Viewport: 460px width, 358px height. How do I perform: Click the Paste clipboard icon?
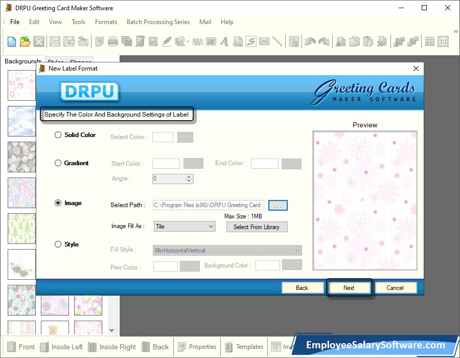coord(368,41)
